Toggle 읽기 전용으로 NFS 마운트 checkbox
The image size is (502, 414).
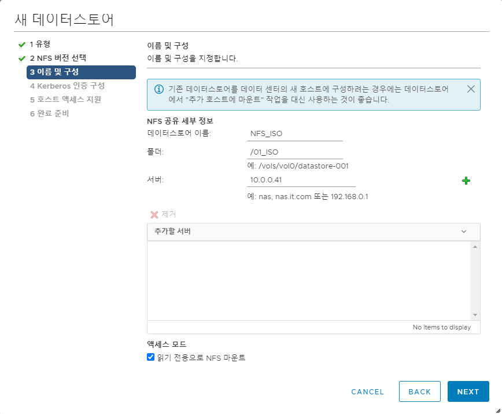pos(150,357)
